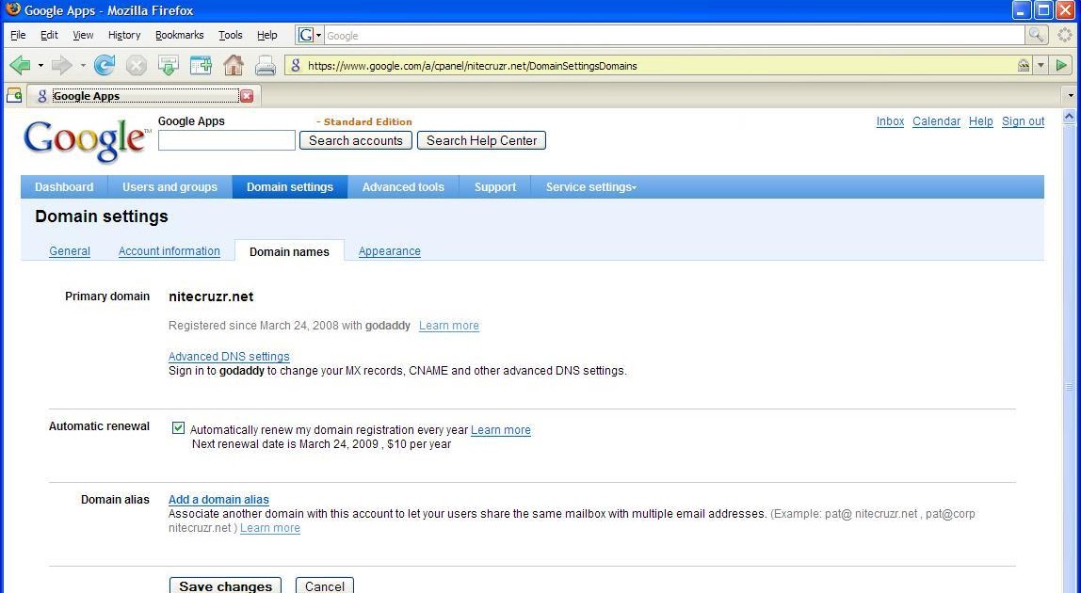
Task: Click the Go arrow beside address bar
Action: click(x=1061, y=66)
